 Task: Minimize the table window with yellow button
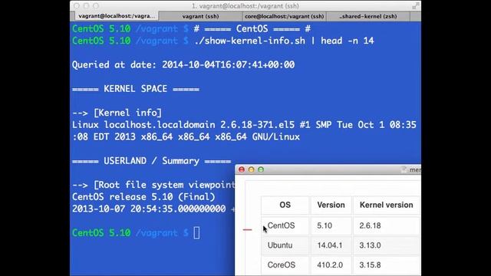coord(251,169)
